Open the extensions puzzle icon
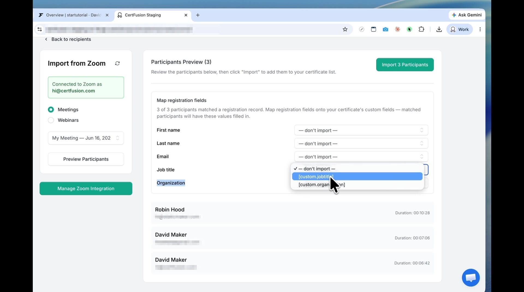The height and width of the screenshot is (292, 524). click(421, 29)
